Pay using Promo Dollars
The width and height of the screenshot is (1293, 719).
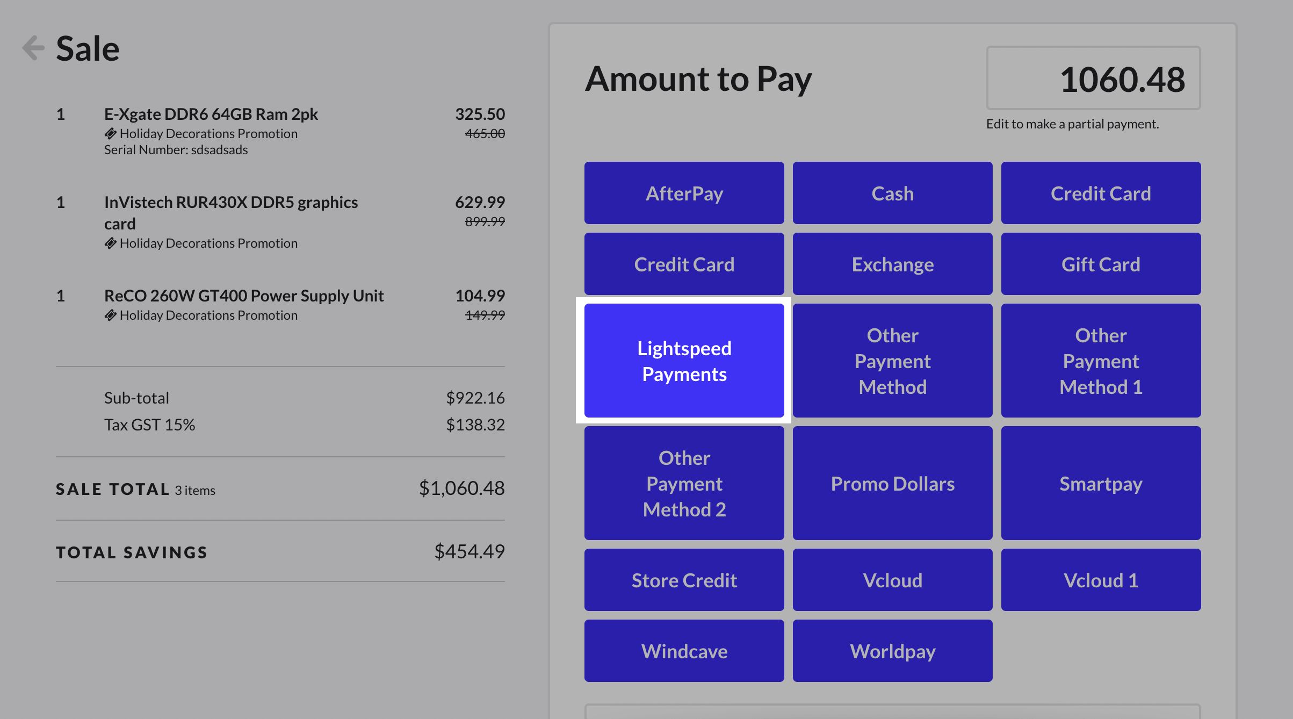click(892, 483)
